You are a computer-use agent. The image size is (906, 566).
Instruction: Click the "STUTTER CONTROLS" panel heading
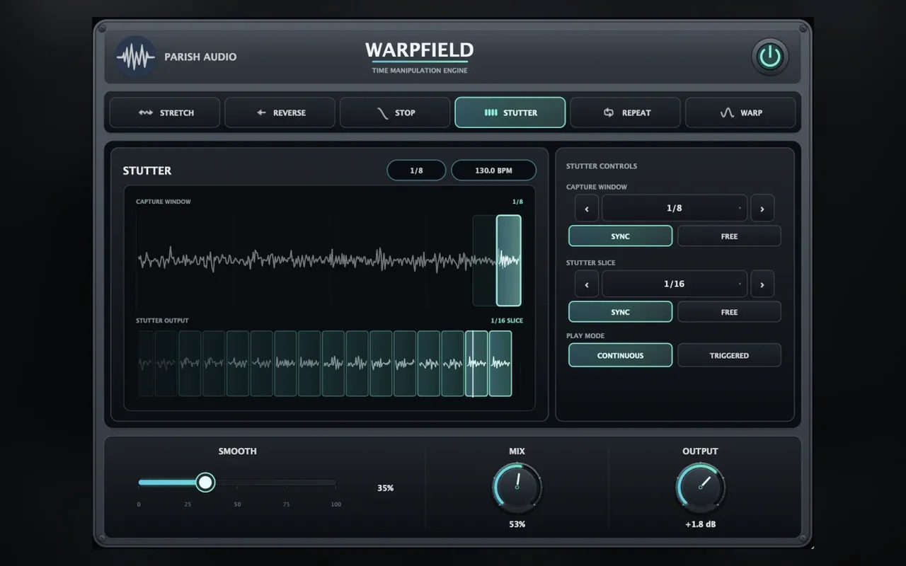(602, 166)
